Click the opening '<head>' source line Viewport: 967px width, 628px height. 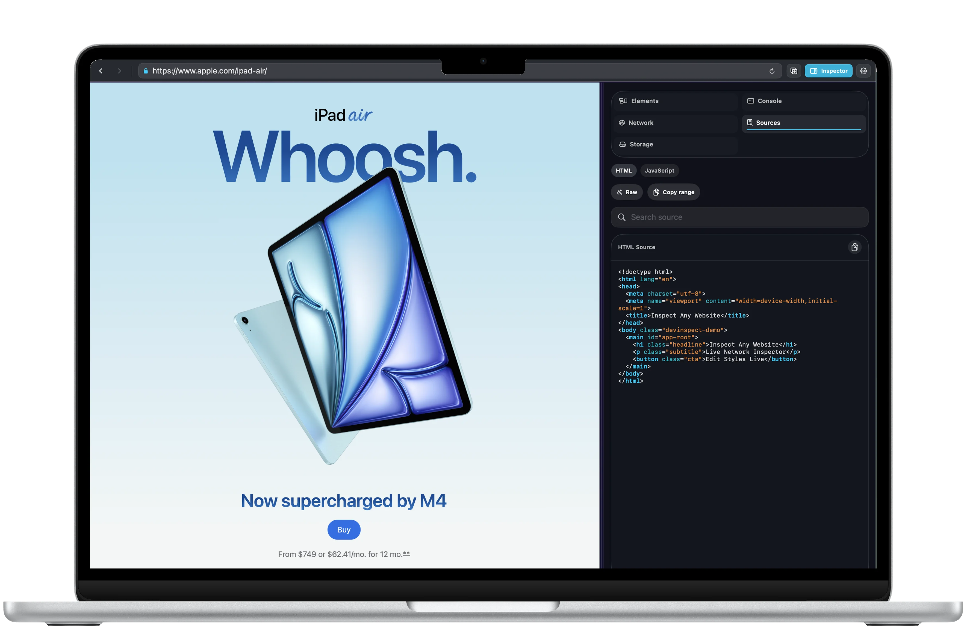pyautogui.click(x=629, y=286)
